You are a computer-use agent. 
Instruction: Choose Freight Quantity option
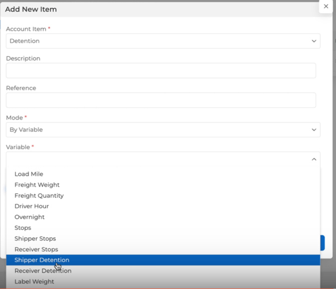(39, 195)
